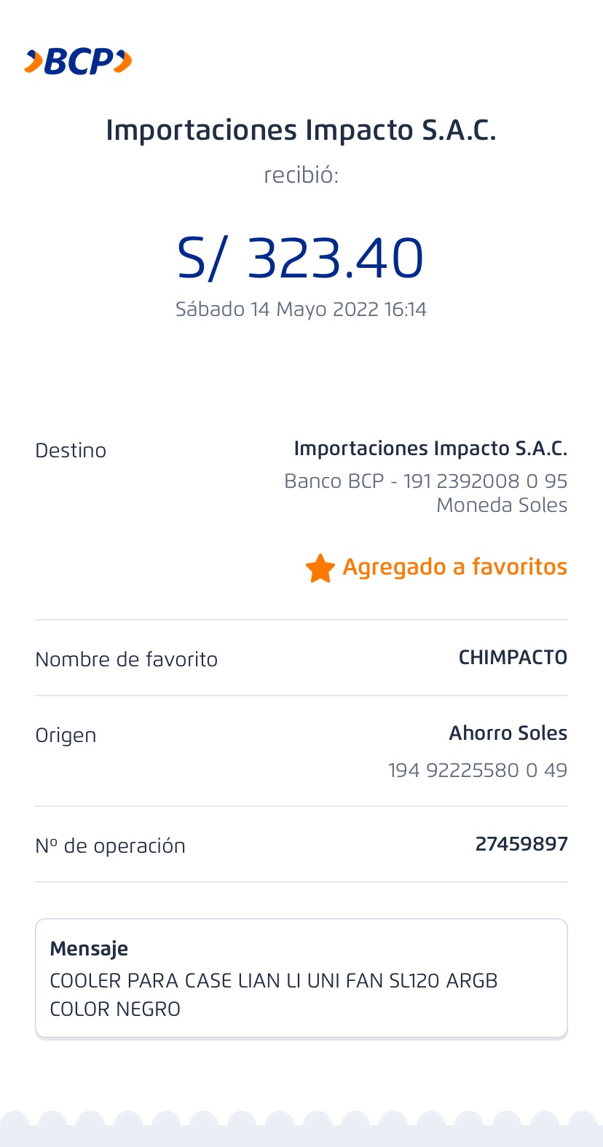
Task: Tap the 'Nombre de favorito' label
Action: click(x=126, y=660)
